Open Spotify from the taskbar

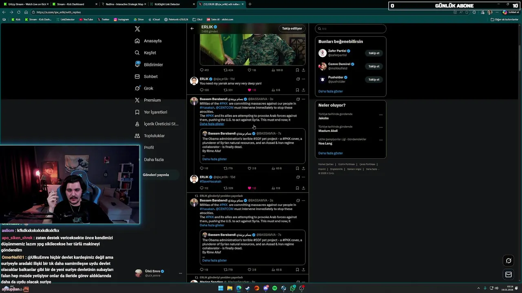pos(274,288)
